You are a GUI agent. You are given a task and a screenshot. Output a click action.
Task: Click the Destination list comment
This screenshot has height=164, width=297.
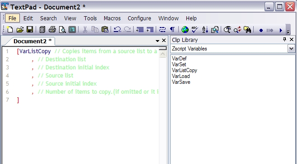[x=62, y=59]
